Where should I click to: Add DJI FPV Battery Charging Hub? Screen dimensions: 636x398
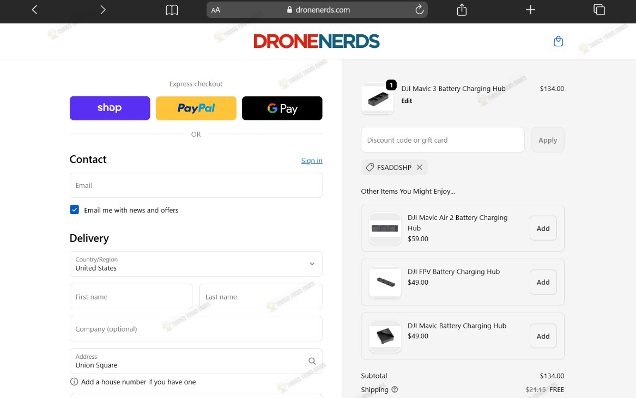click(543, 282)
